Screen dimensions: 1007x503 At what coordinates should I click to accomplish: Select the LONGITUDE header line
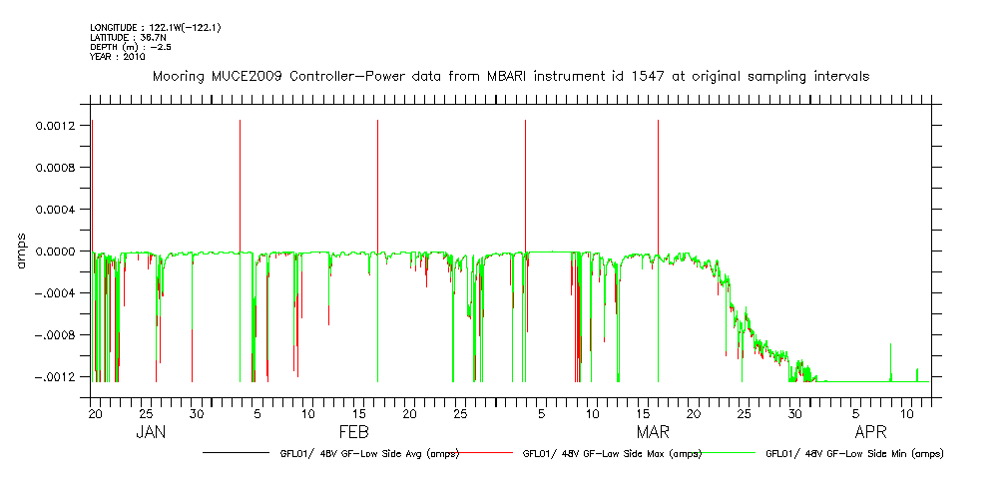[x=155, y=27]
